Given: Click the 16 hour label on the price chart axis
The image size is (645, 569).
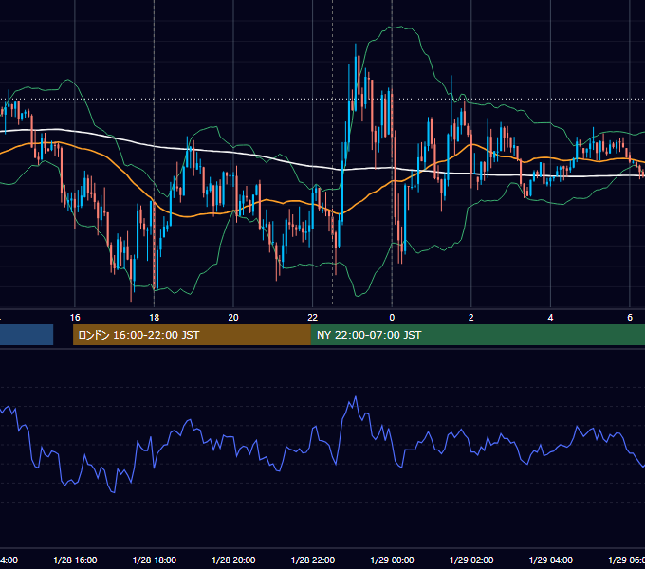Looking at the screenshot, I should tap(75, 318).
